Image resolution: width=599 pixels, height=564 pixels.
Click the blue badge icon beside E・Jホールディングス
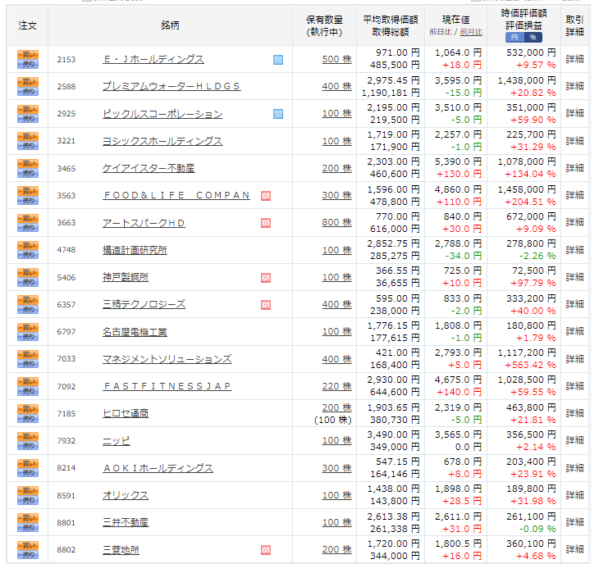point(278,60)
